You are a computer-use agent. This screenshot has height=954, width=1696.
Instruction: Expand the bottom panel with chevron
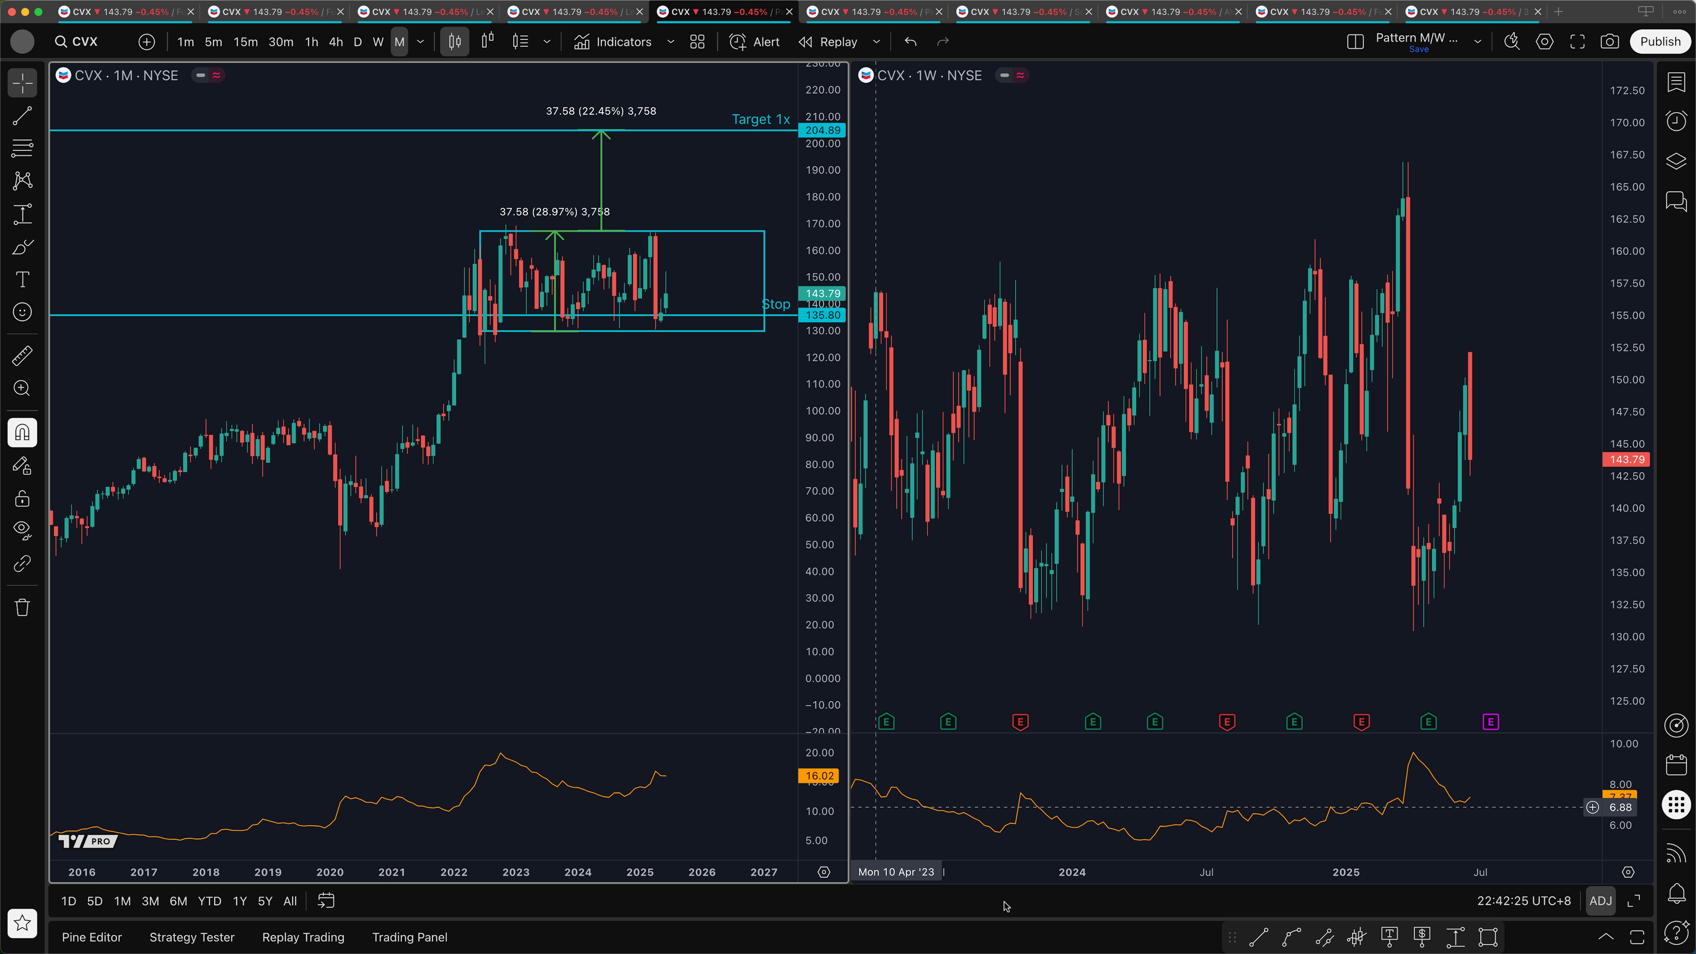point(1606,937)
